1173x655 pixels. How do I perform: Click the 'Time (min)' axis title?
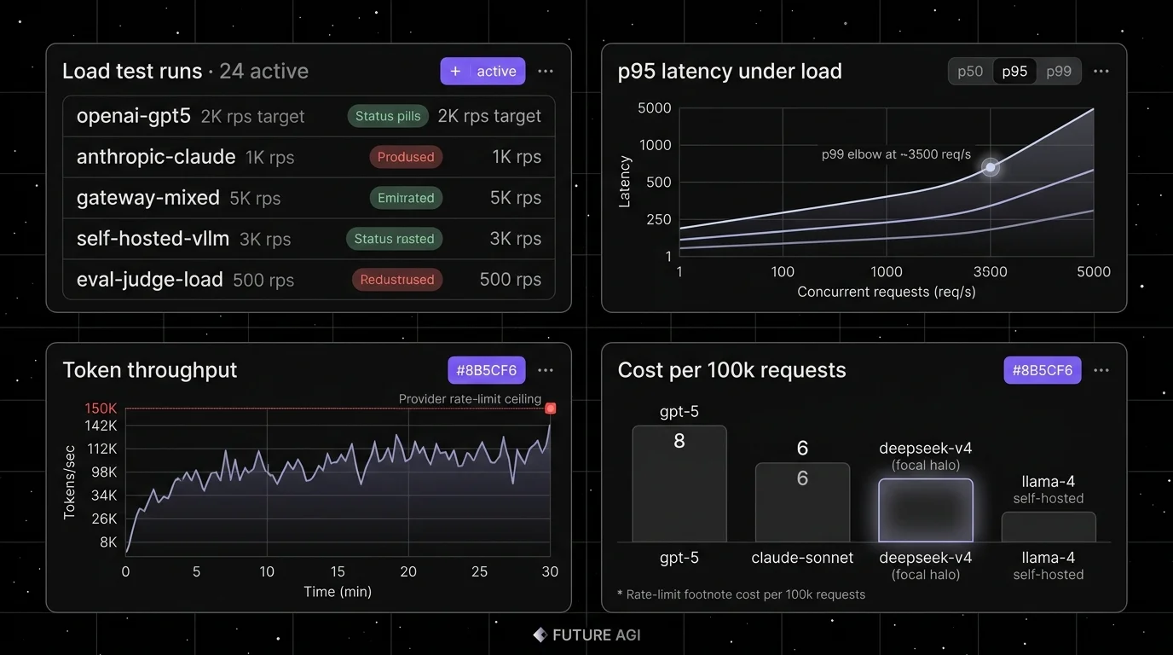click(338, 592)
